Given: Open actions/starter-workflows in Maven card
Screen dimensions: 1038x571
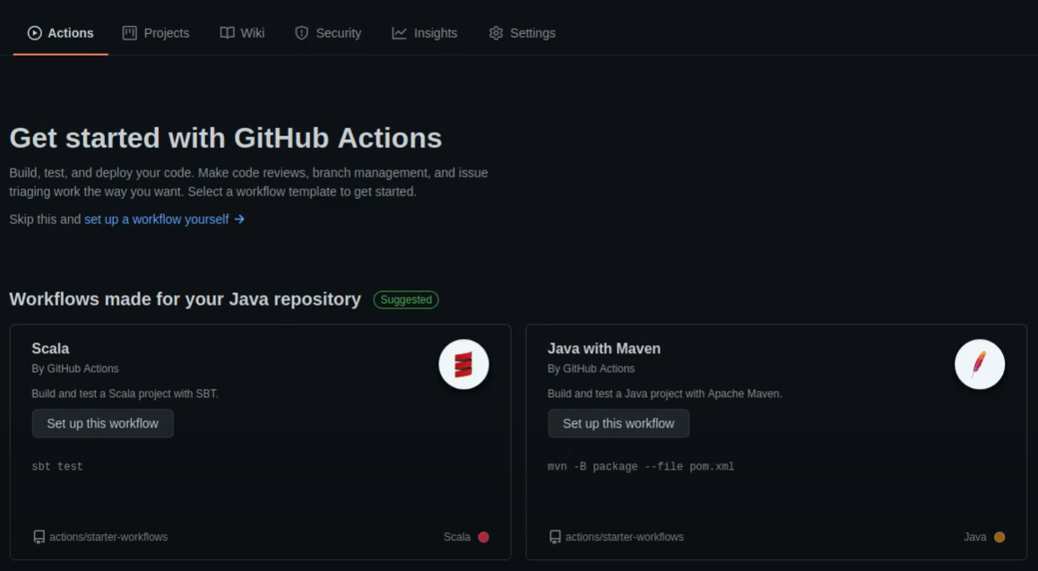Looking at the screenshot, I should tap(624, 537).
